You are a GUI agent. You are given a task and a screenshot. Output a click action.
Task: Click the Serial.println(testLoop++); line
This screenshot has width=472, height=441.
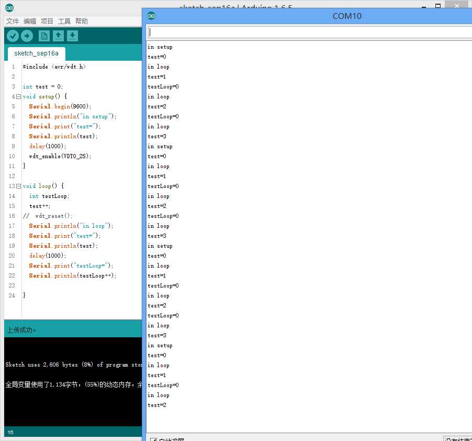click(x=73, y=275)
